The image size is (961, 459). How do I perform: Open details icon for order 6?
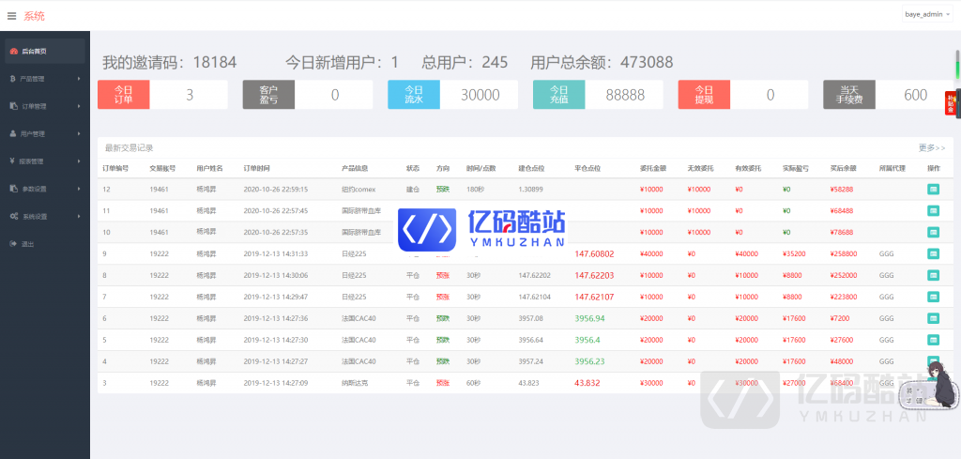[933, 318]
